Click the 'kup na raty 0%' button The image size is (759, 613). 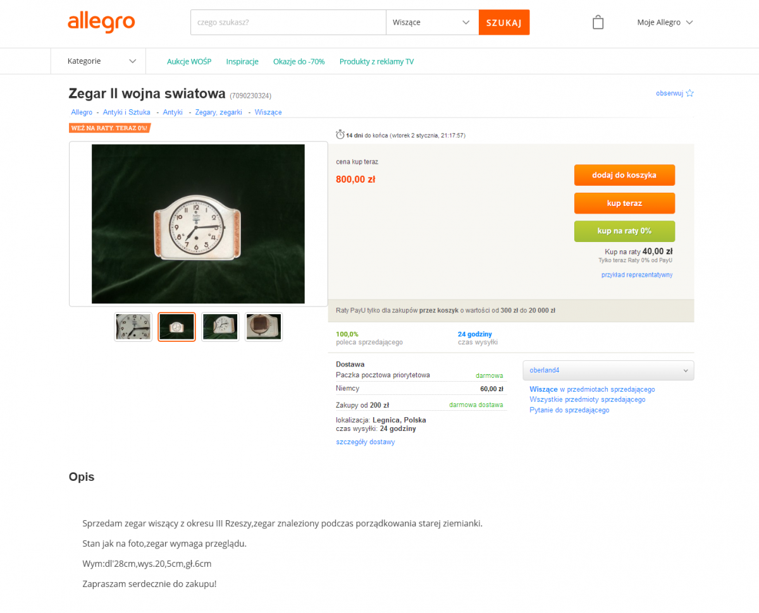(x=624, y=231)
